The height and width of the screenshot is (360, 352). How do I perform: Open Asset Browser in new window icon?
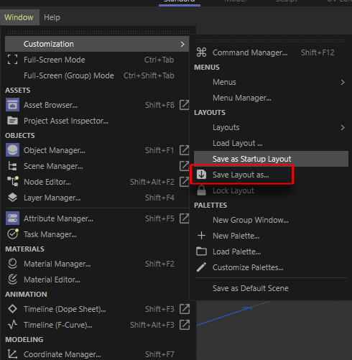(185, 105)
